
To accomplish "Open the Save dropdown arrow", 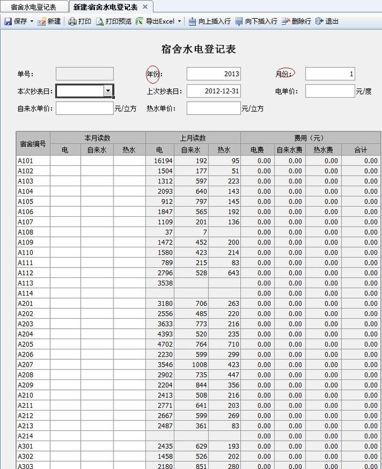I will point(32,21).
